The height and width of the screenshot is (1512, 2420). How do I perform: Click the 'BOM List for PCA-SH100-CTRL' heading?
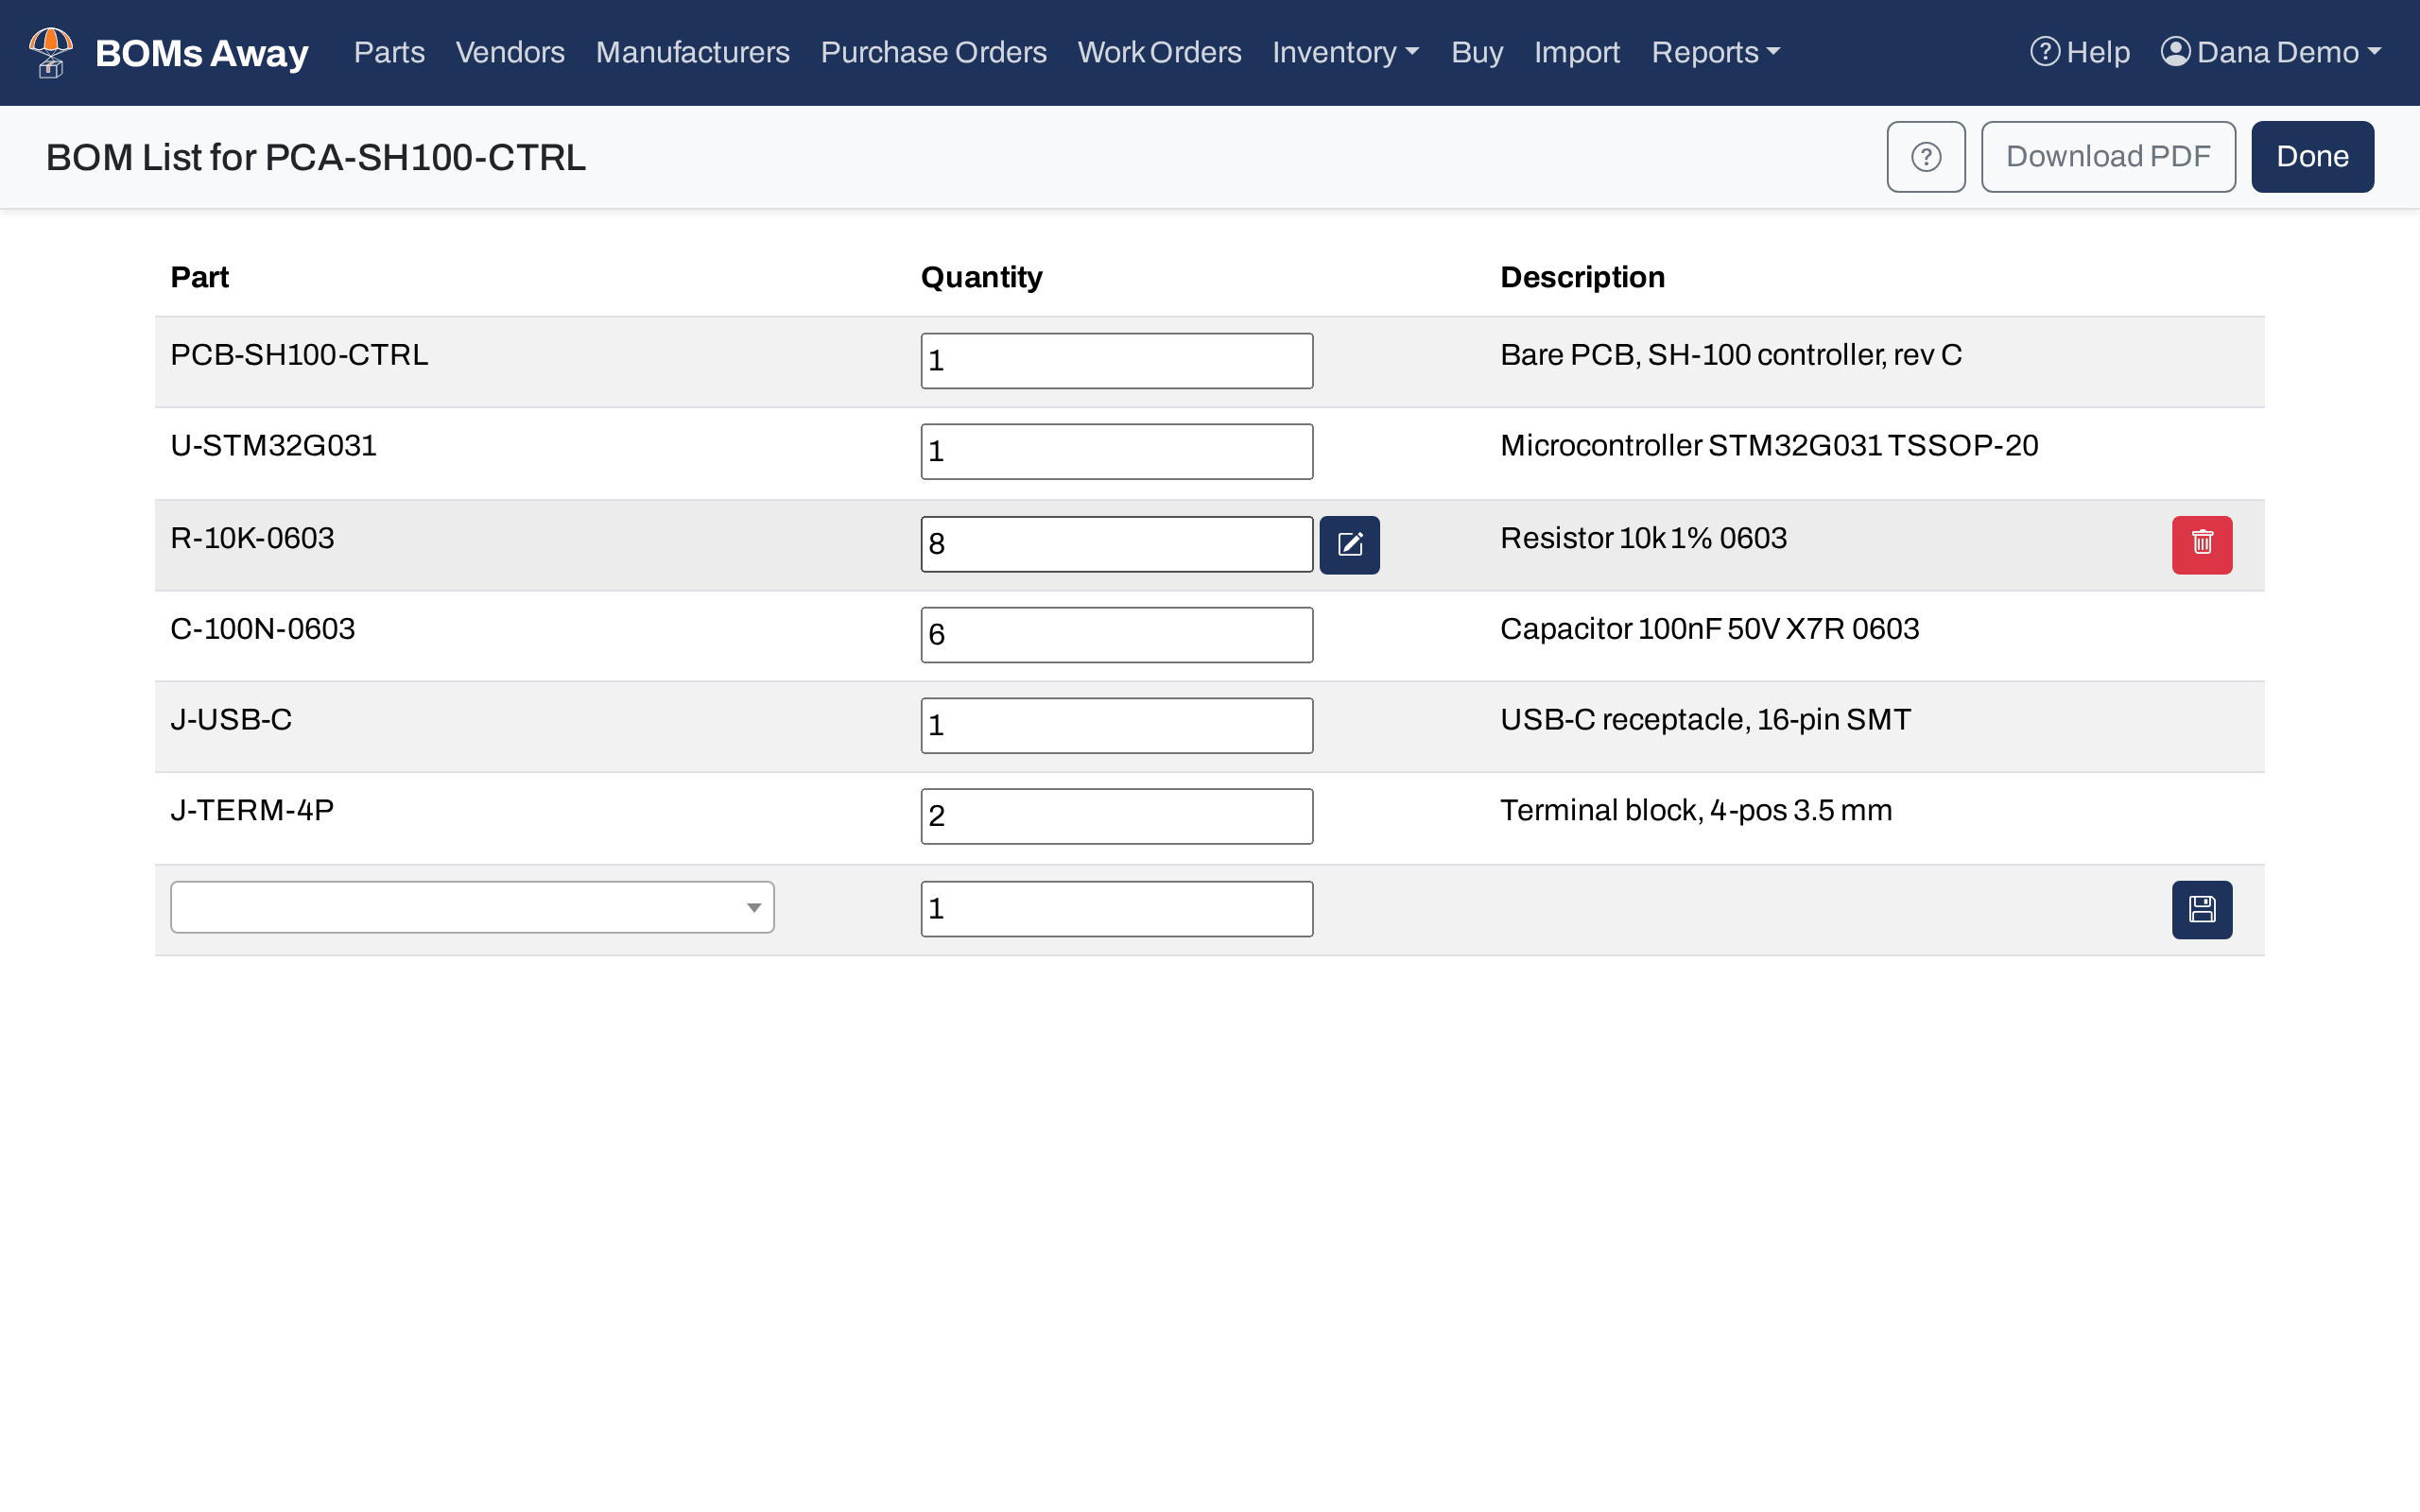click(316, 158)
